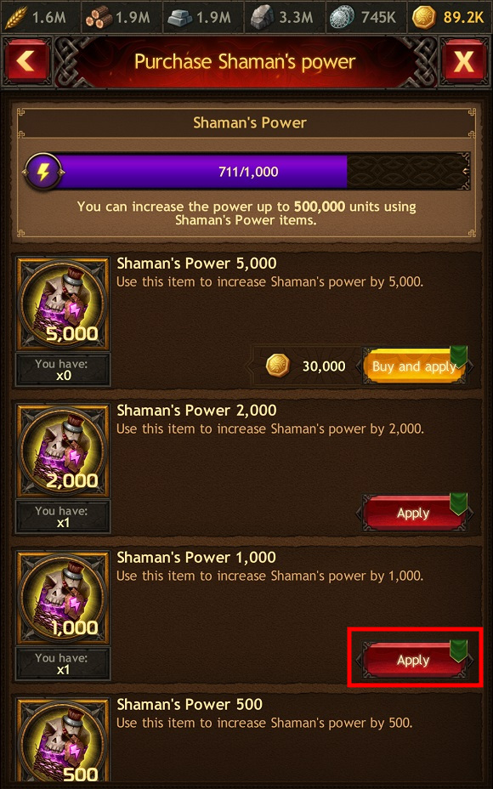Click the Shaman's Power 711/1,000 progress bar
Image resolution: width=493 pixels, height=789 pixels.
click(x=246, y=172)
